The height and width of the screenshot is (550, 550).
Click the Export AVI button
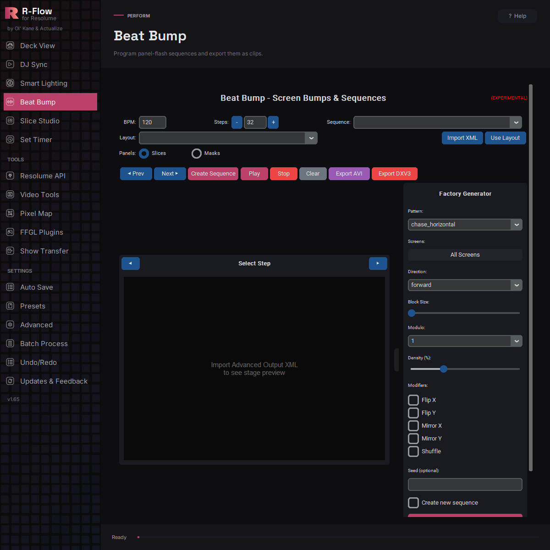click(x=349, y=174)
